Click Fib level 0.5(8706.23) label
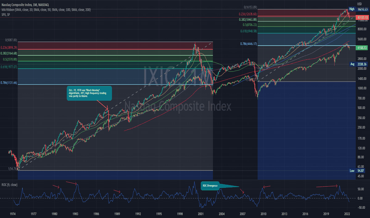 tap(250, 25)
